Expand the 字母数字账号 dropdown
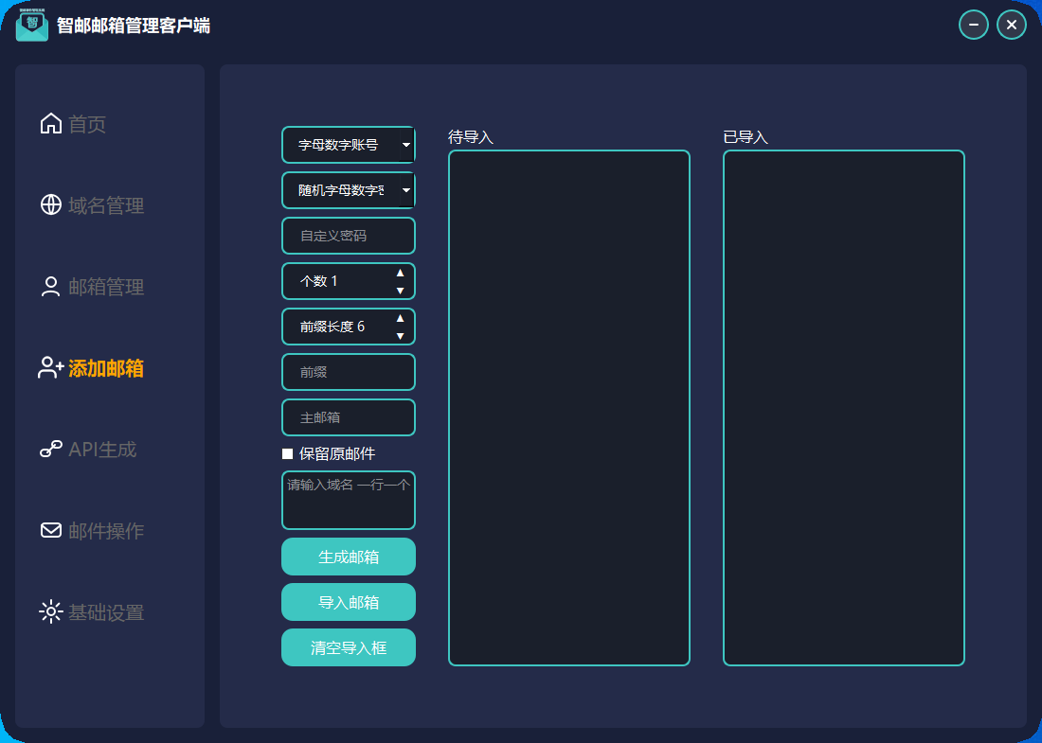This screenshot has height=743, width=1042. pyautogui.click(x=405, y=145)
